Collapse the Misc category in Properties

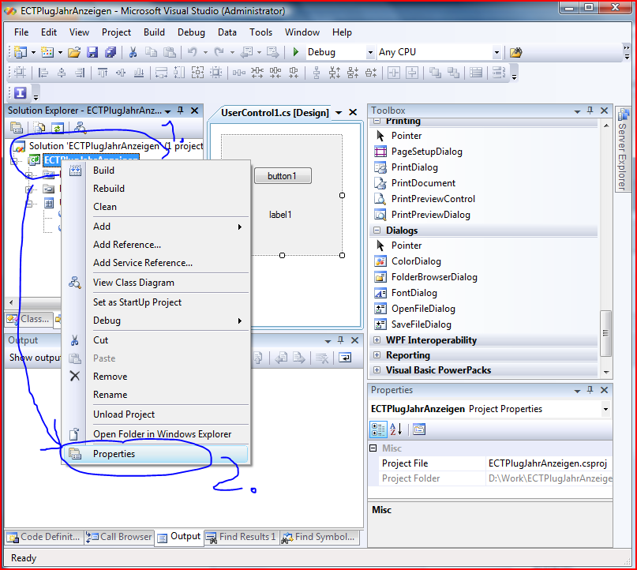(373, 448)
